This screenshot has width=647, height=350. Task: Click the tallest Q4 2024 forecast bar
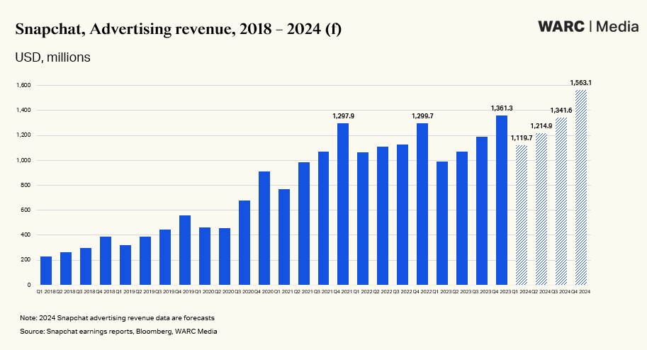[581, 187]
